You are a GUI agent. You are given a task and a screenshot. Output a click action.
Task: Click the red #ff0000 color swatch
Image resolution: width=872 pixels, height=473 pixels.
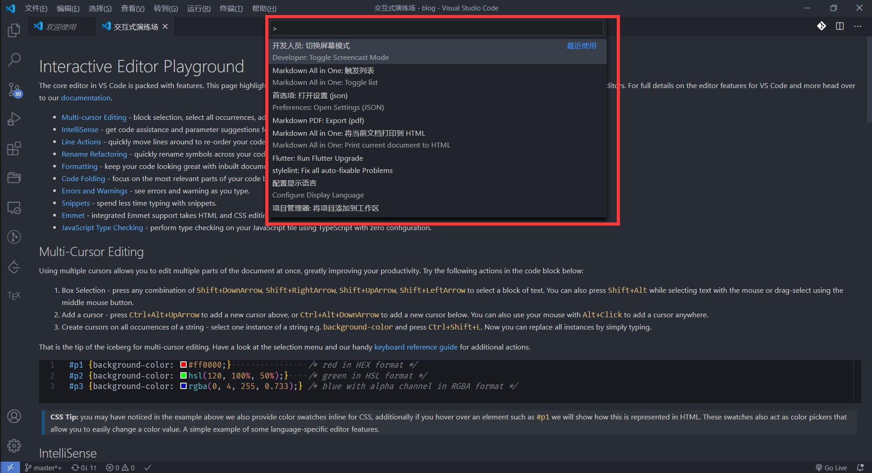(183, 365)
